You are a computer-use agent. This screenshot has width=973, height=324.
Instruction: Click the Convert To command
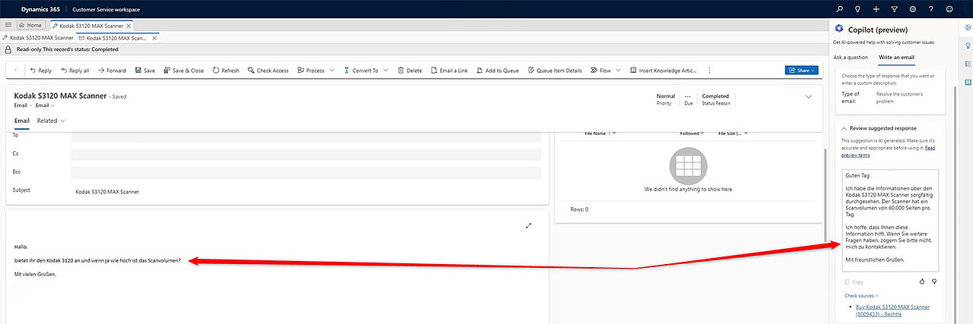tap(360, 71)
